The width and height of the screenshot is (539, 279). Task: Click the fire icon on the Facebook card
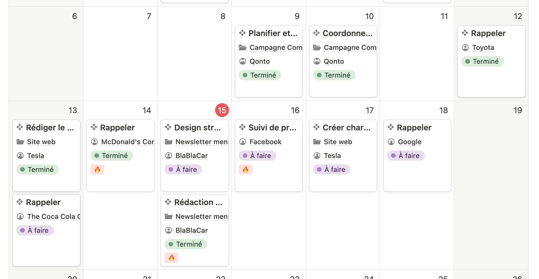245,170
